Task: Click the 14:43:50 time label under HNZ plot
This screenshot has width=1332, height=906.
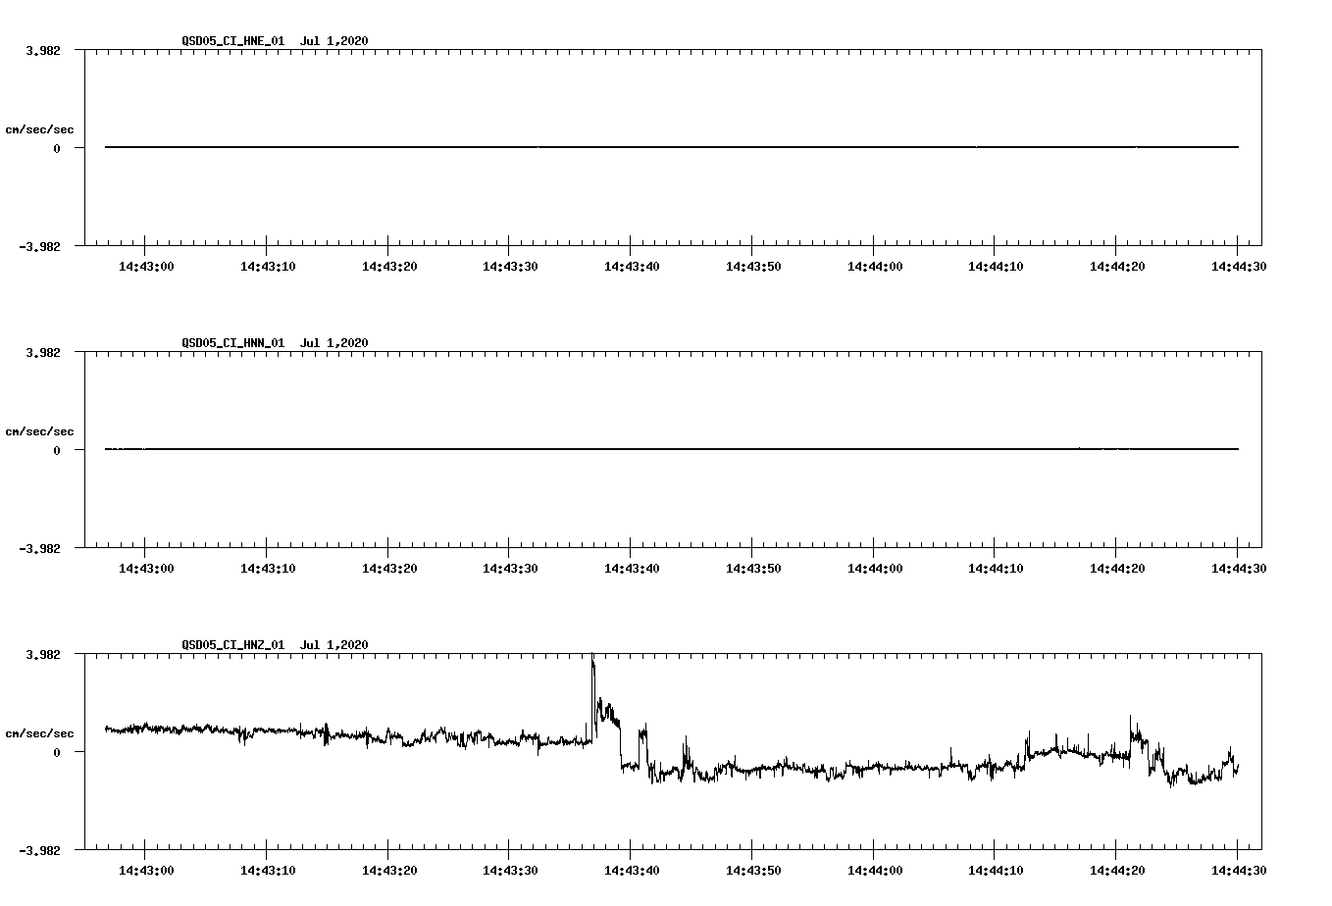Action: coord(752,870)
